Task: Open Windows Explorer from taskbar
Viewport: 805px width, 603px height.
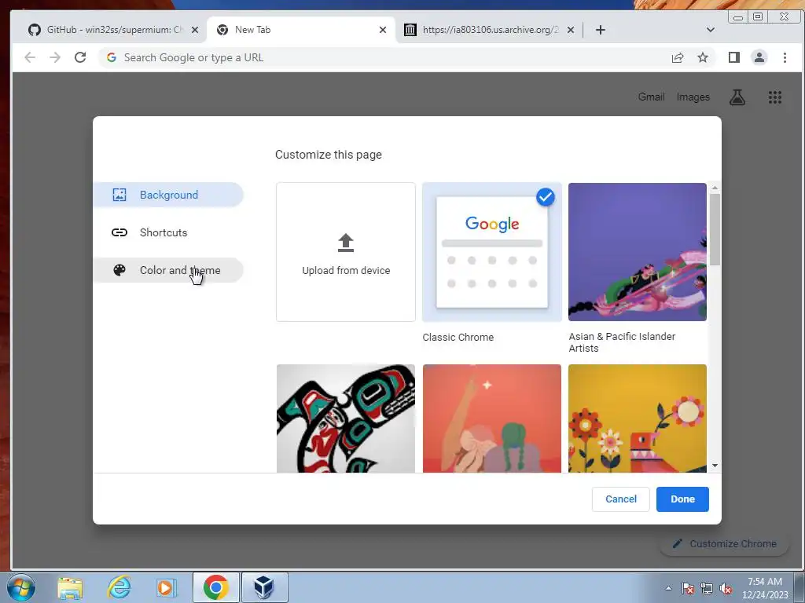Action: pos(70,587)
